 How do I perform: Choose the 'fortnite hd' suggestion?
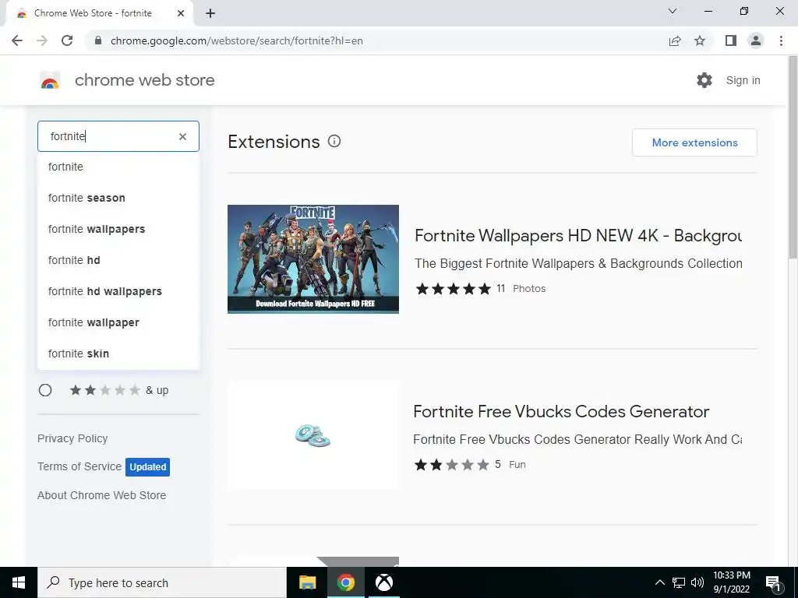point(118,260)
